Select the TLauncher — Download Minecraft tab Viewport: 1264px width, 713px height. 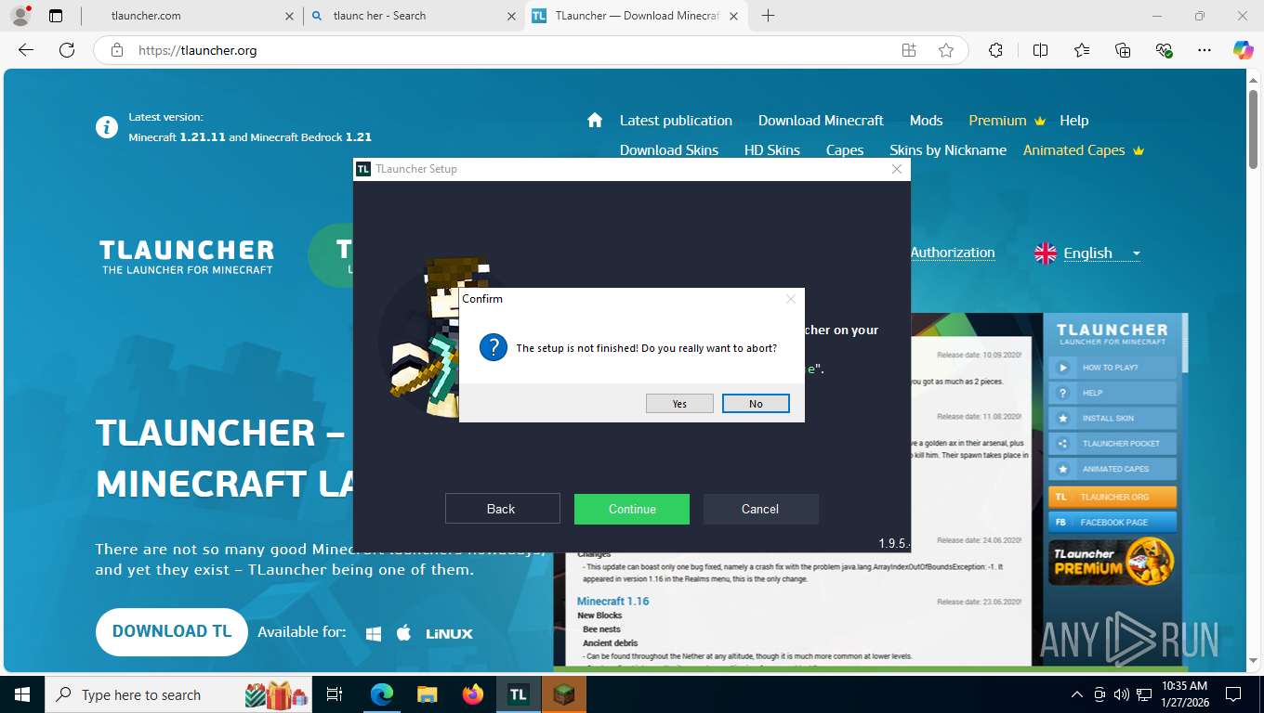[x=637, y=16]
